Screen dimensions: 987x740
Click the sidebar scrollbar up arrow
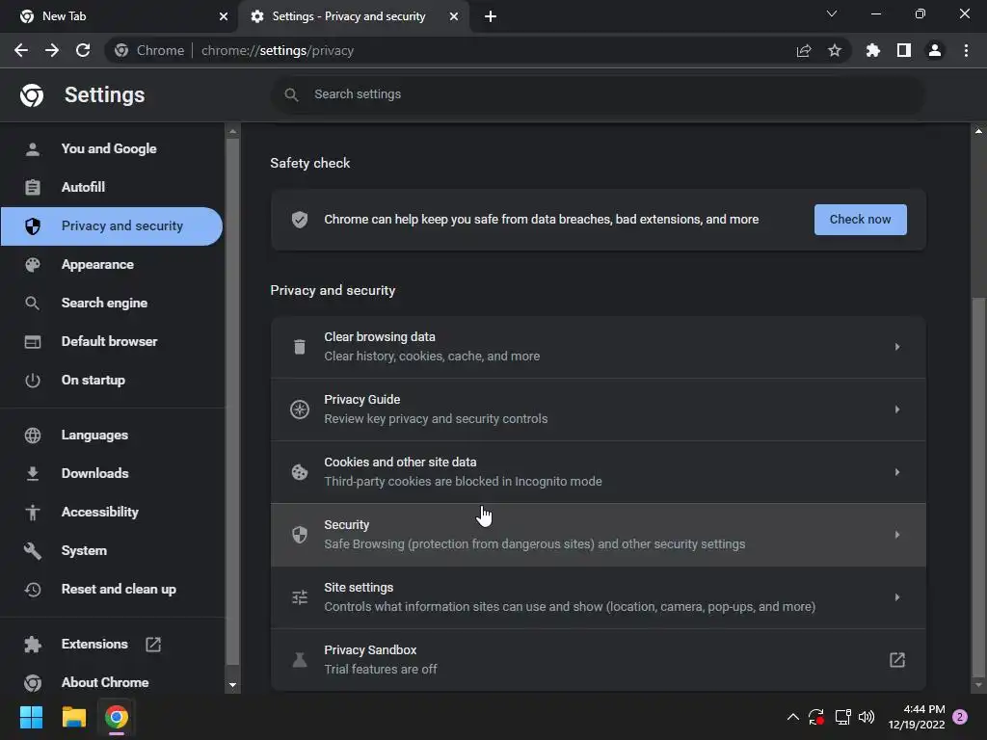[233, 131]
